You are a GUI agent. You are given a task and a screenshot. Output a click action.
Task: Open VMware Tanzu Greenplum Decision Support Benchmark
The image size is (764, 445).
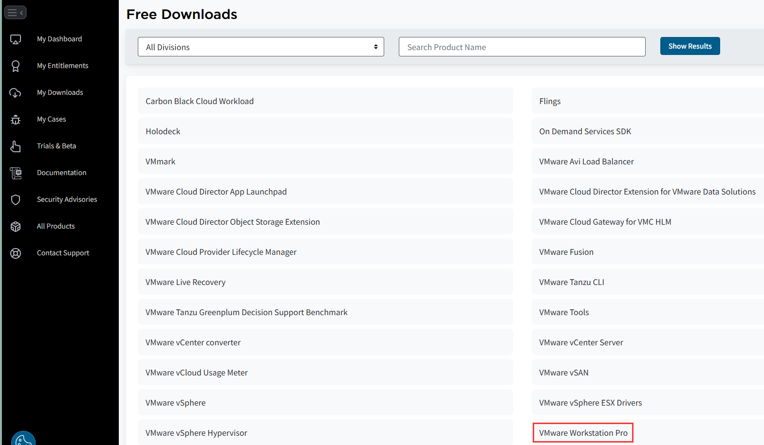[325, 312]
